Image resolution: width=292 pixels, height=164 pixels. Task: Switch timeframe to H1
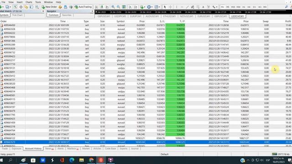[x=244, y=7]
